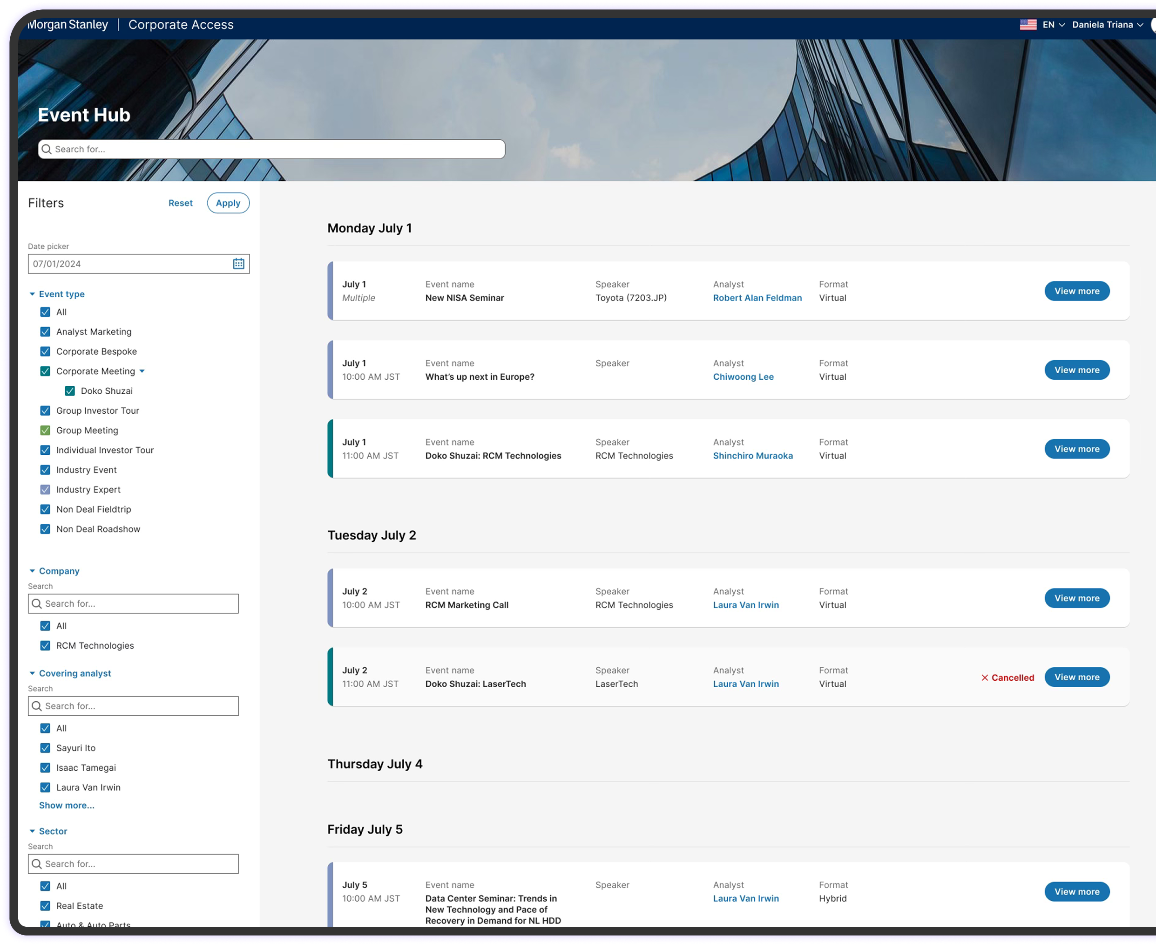Open the date picker calendar icon

238,264
